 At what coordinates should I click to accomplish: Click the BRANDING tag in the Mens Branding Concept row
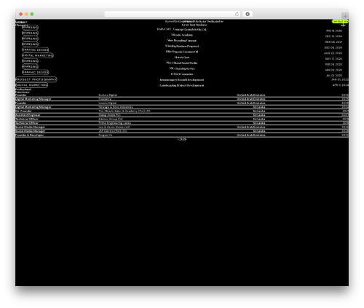(30, 39)
